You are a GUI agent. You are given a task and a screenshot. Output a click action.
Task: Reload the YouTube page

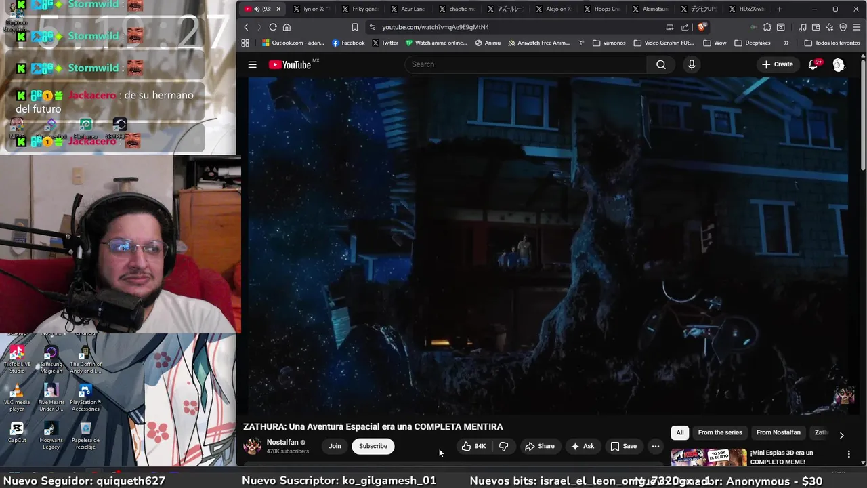(273, 27)
